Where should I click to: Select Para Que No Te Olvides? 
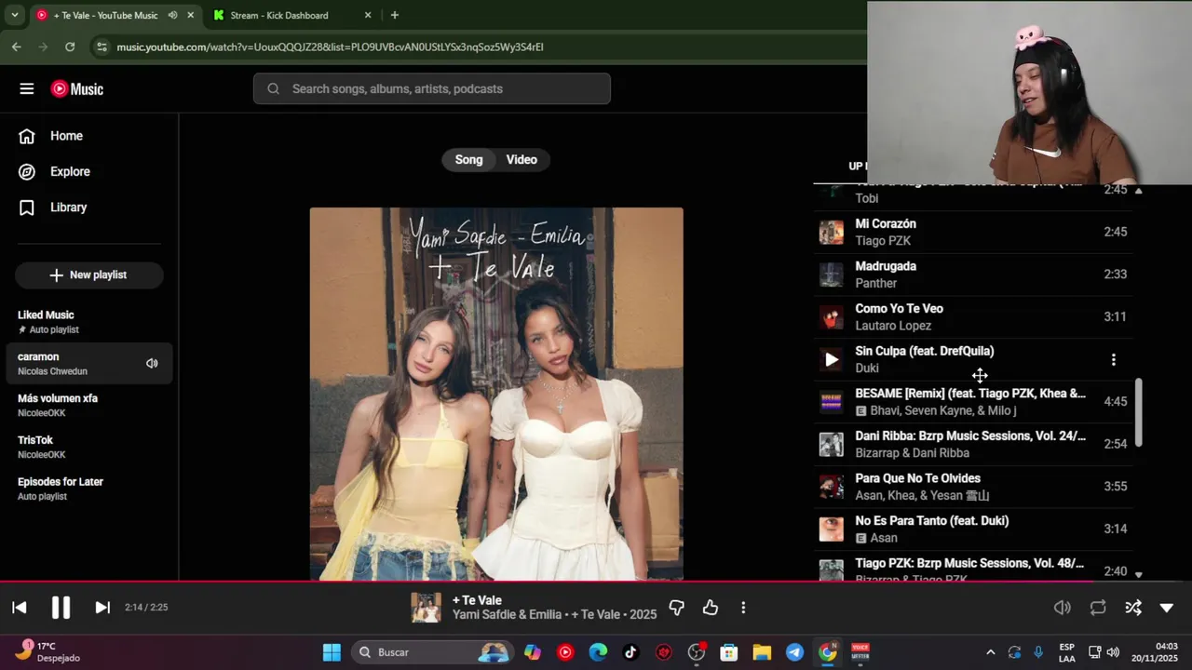[974, 487]
